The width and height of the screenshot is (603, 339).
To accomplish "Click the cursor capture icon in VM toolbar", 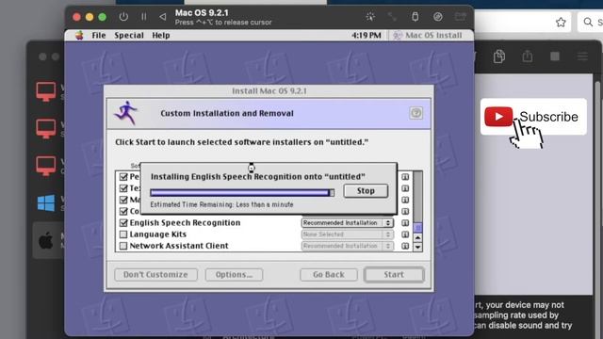I will point(370,17).
